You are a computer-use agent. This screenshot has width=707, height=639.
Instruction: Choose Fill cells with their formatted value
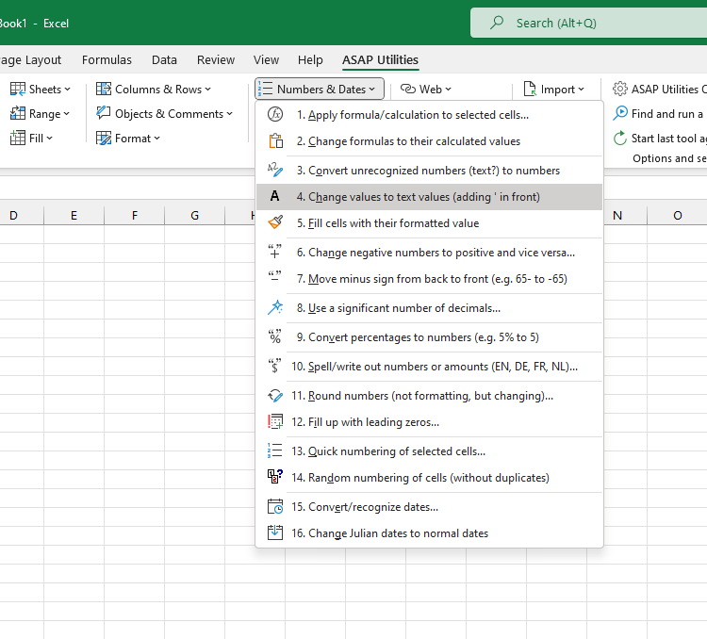pyautogui.click(x=429, y=222)
